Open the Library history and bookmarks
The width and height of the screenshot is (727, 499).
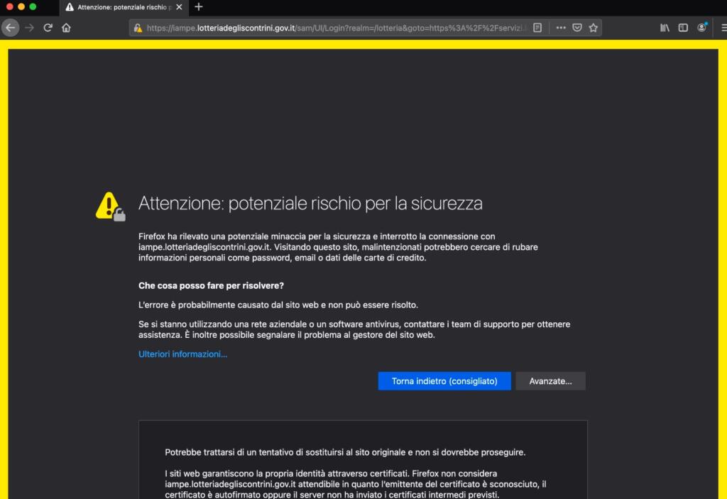(665, 28)
